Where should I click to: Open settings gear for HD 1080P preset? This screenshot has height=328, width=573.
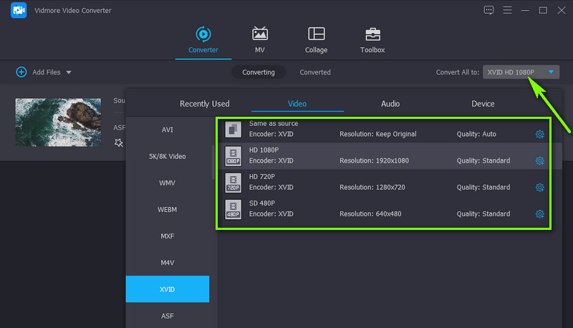click(539, 161)
